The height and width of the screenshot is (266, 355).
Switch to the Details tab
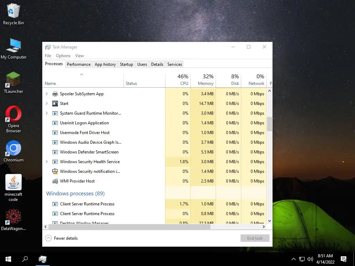coord(157,64)
